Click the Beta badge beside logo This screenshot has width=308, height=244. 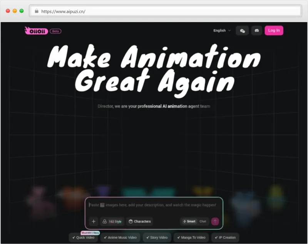[x=56, y=31]
